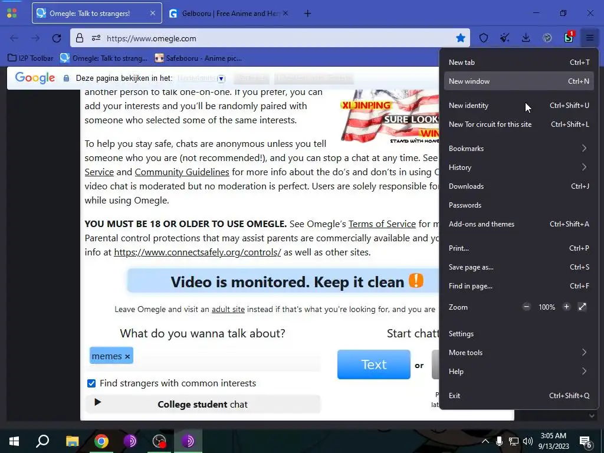Click the taskbar clock and date
Image resolution: width=604 pixels, height=453 pixels.
553,441
